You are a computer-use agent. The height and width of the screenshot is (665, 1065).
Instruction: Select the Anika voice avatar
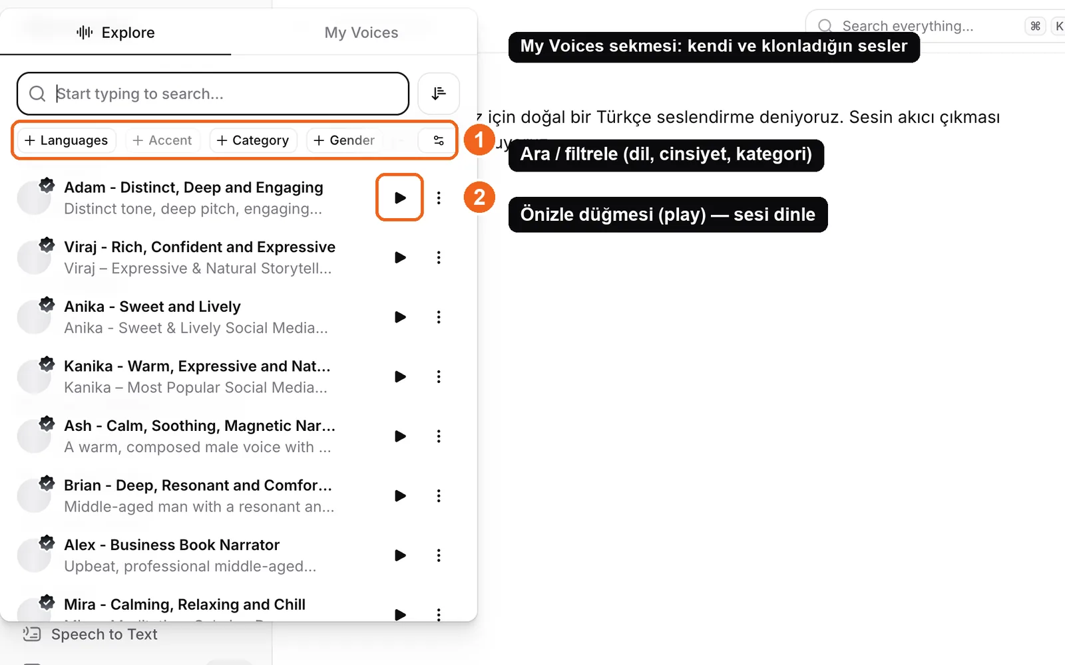tap(34, 317)
